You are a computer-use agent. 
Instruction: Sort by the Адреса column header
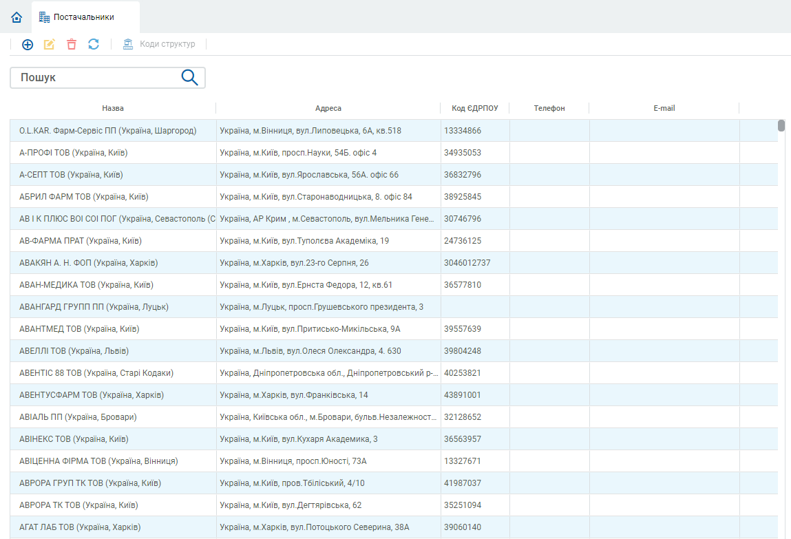click(328, 108)
